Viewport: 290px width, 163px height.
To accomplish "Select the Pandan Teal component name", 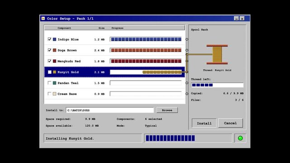I will [68, 83].
